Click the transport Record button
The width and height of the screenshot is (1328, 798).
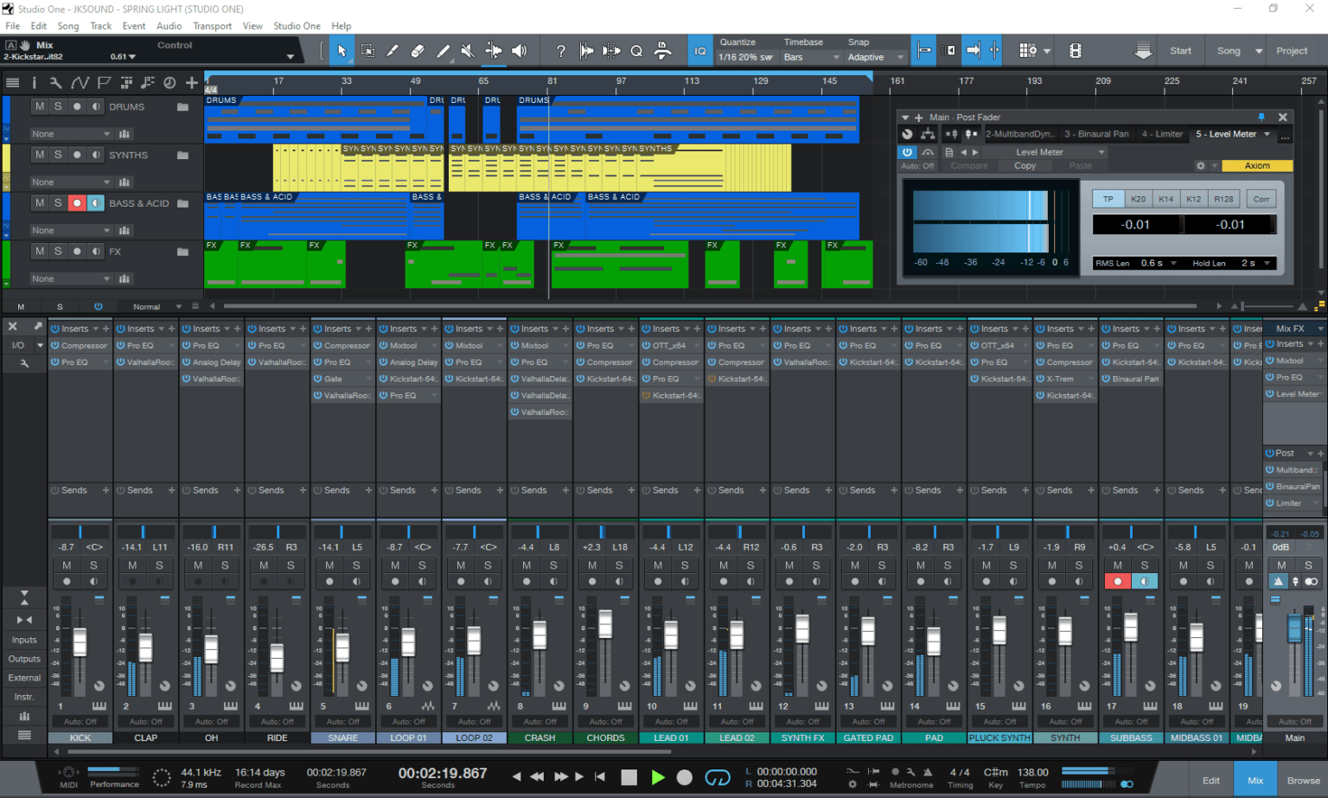tap(685, 777)
